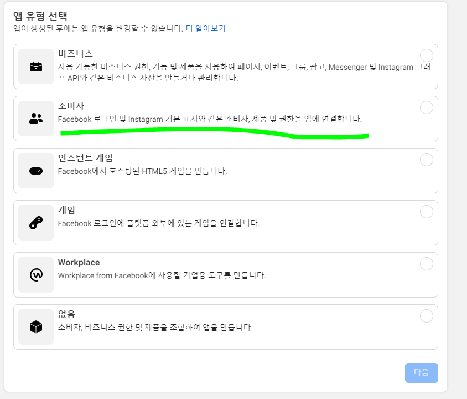Choose the 게임 radio button
467x399 pixels.
click(426, 212)
